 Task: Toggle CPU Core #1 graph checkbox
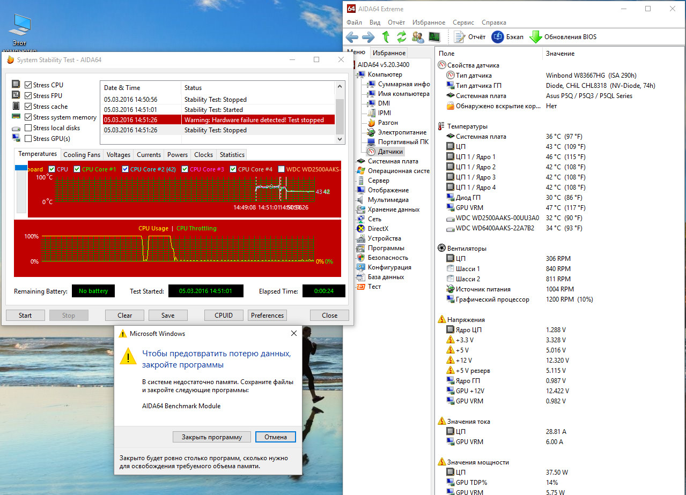click(x=77, y=169)
